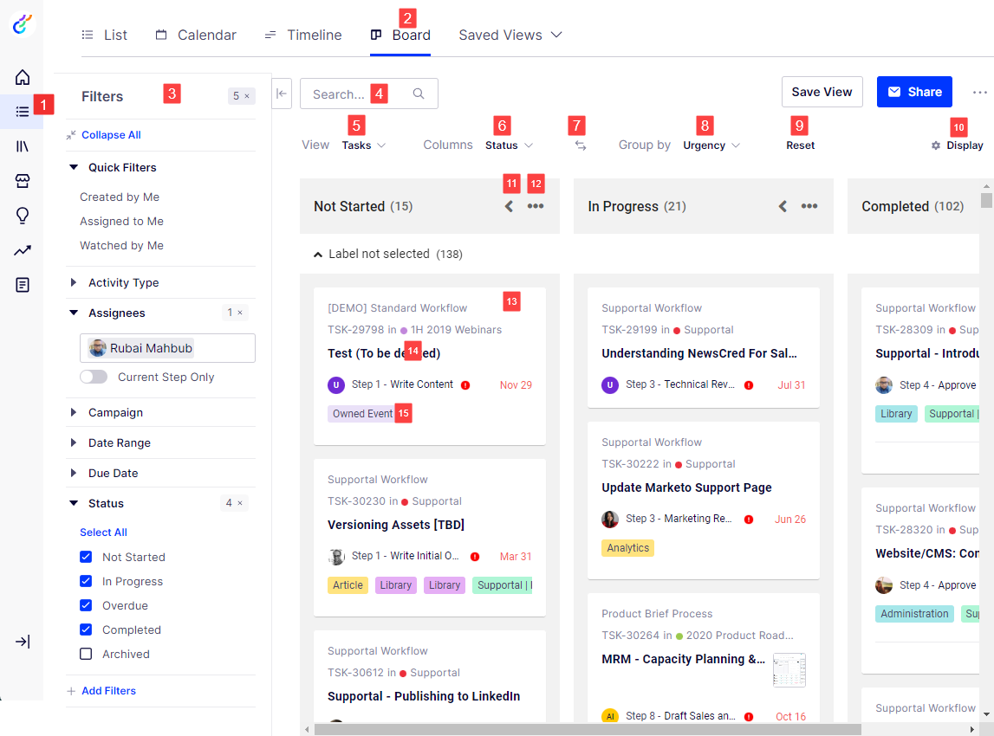Click the blue Share button
The height and width of the screenshot is (736, 994).
click(x=914, y=92)
